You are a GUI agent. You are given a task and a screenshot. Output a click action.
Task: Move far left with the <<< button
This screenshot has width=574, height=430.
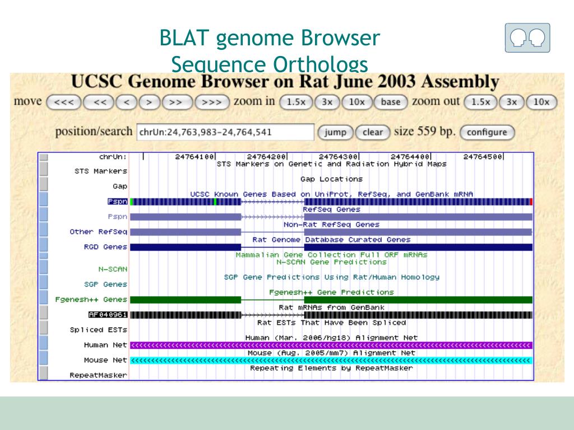(x=64, y=102)
